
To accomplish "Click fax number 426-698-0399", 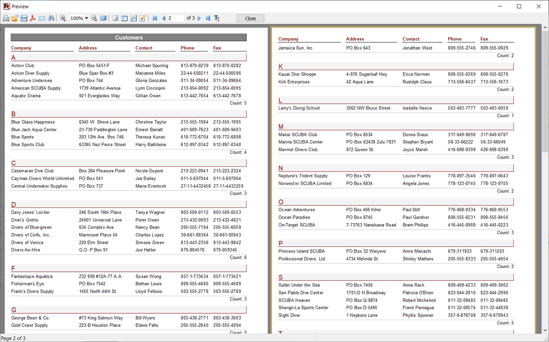I will click(494, 150).
